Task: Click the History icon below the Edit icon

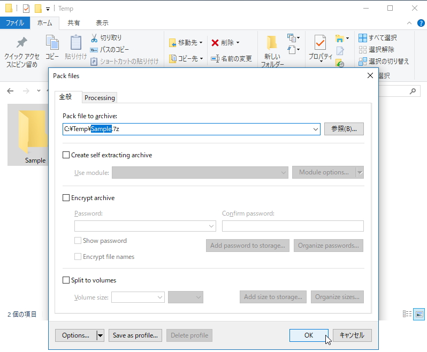Action: (x=340, y=63)
